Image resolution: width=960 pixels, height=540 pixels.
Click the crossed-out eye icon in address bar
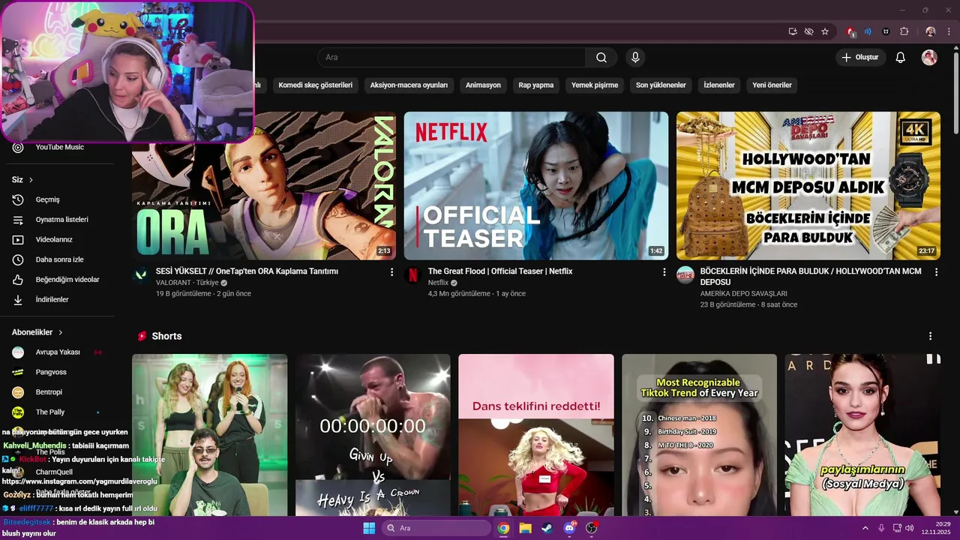coord(808,31)
